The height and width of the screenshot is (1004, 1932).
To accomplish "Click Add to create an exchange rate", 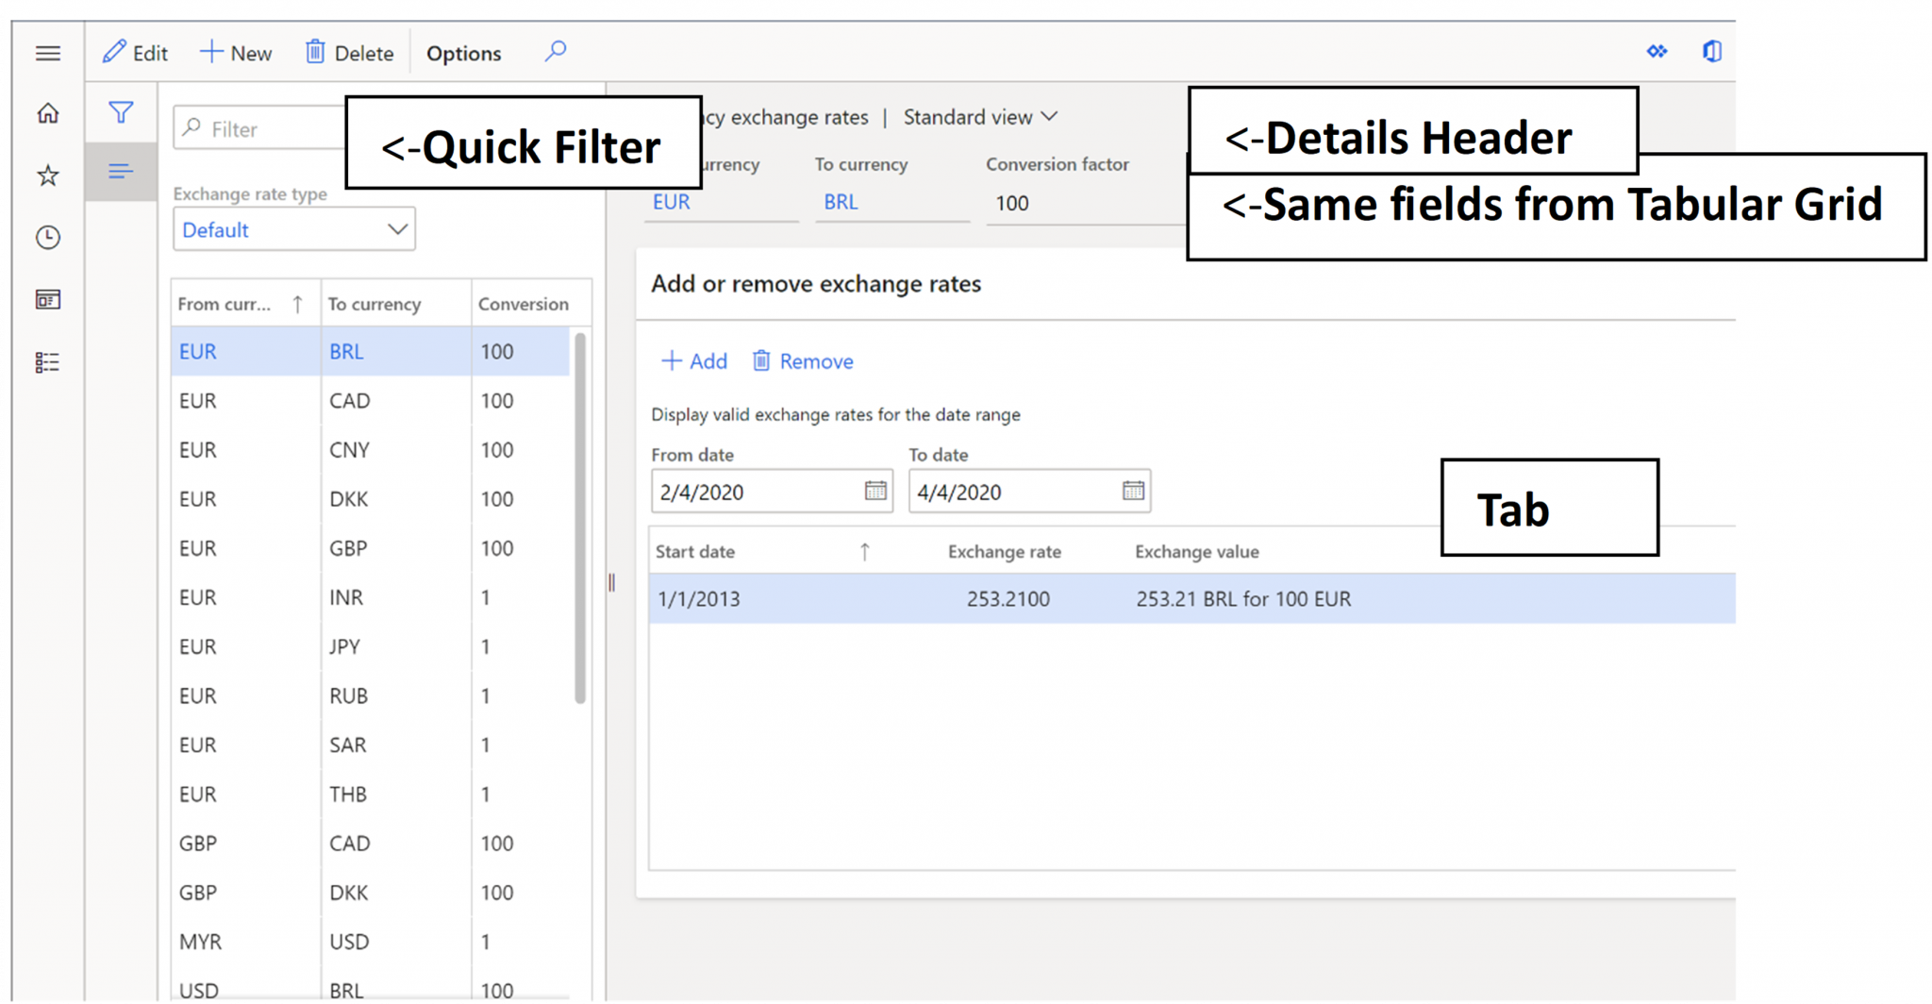I will coord(693,360).
